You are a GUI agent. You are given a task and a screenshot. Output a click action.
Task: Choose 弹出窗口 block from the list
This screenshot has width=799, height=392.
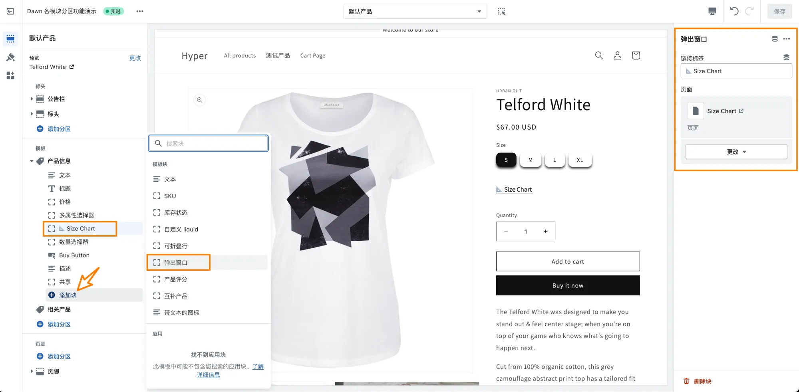pos(176,263)
